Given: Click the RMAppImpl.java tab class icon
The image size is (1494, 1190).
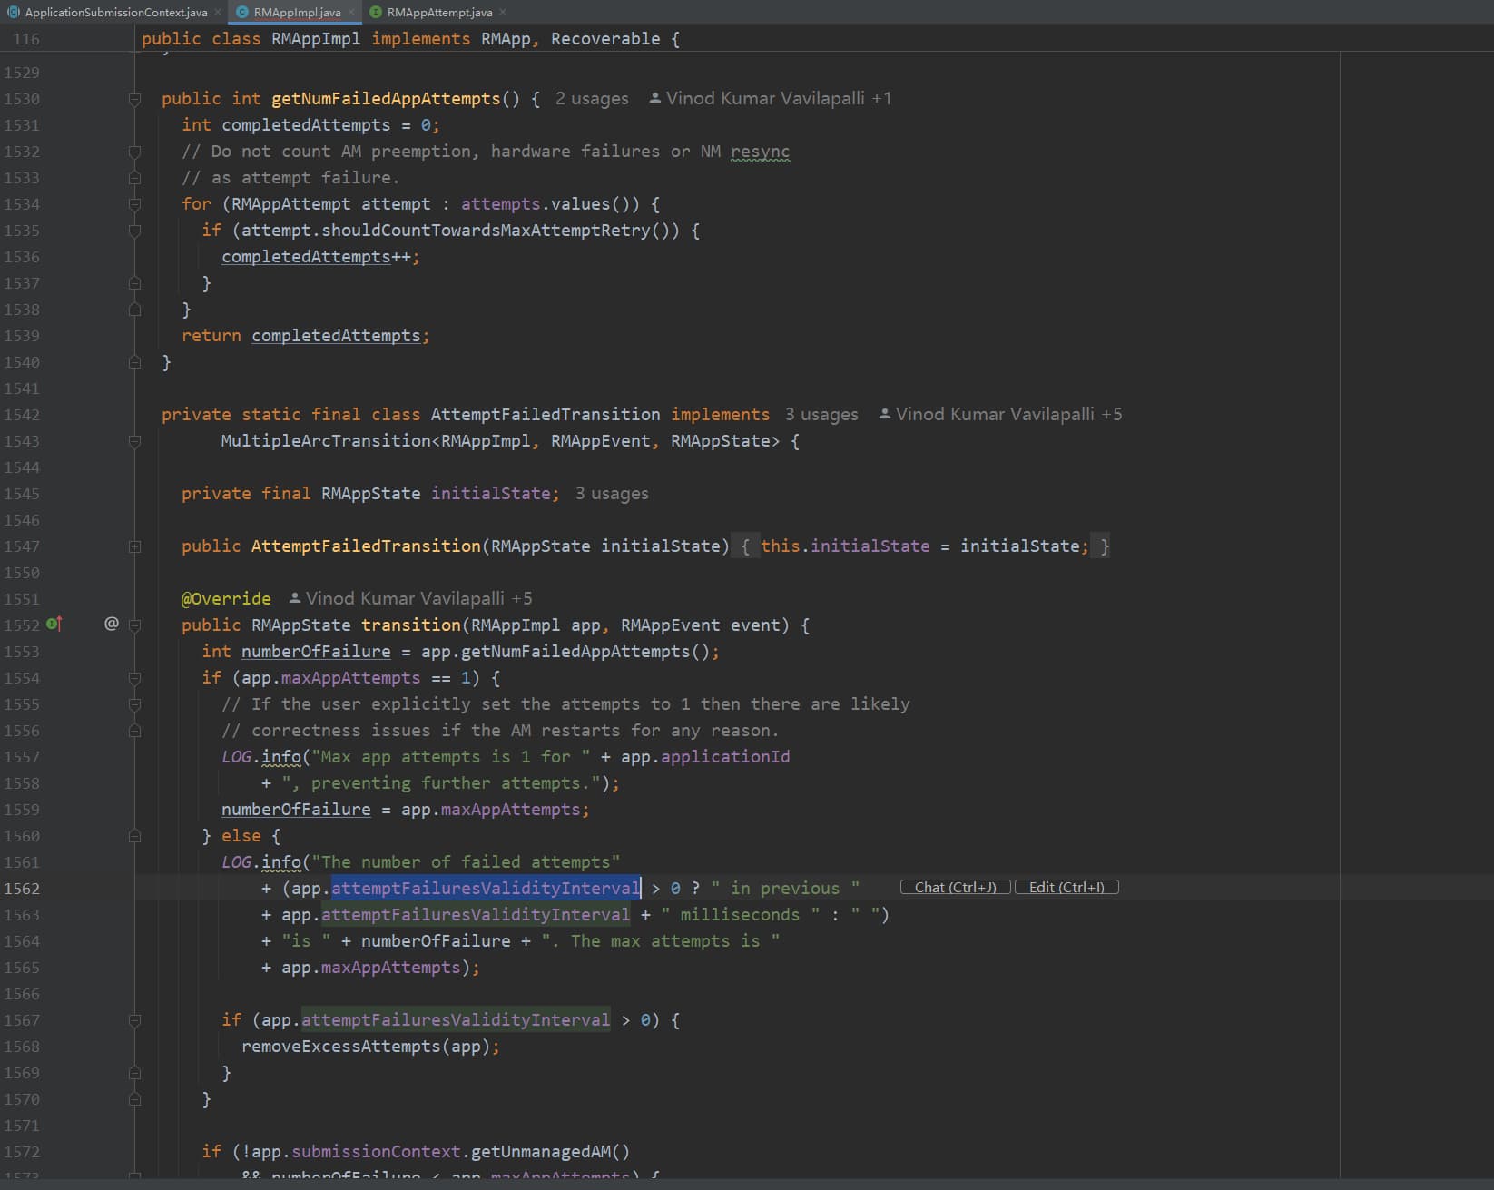Looking at the screenshot, I should click(242, 12).
